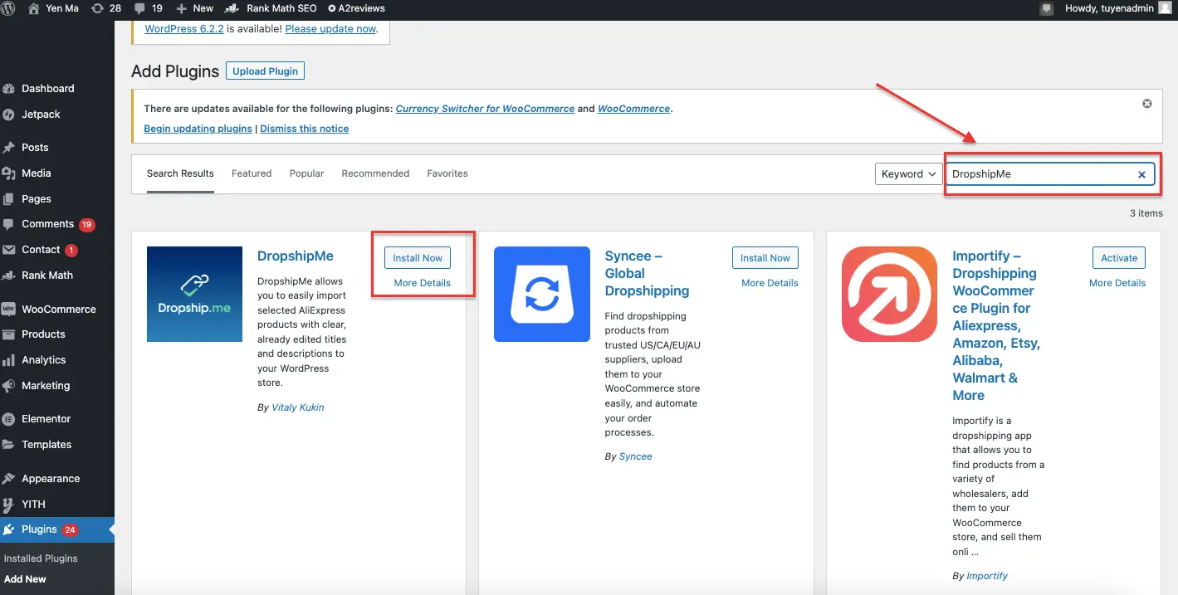
Task: Click the comments bubble icon in the toolbar
Action: pyautogui.click(x=141, y=9)
